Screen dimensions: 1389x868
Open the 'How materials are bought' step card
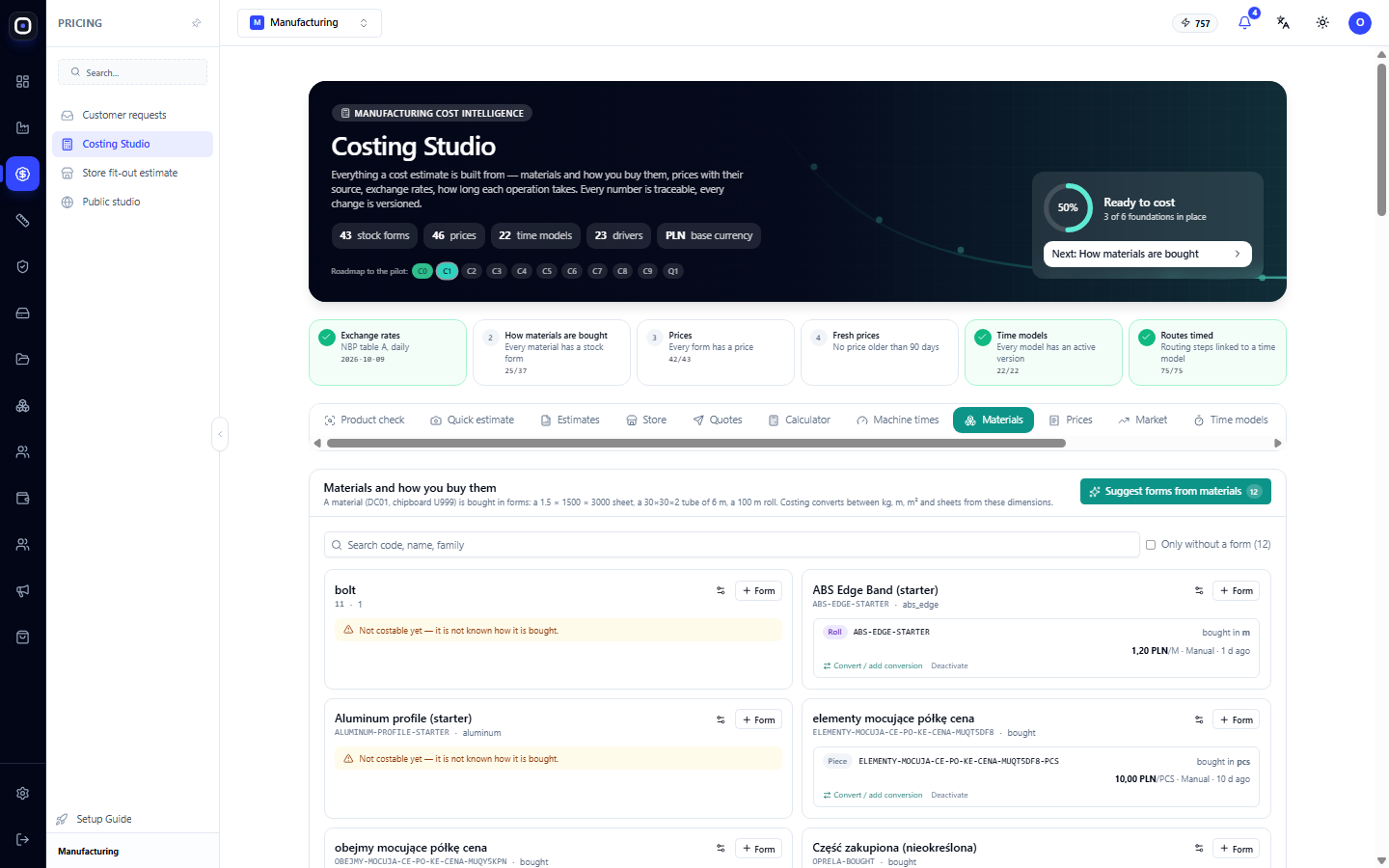click(552, 352)
